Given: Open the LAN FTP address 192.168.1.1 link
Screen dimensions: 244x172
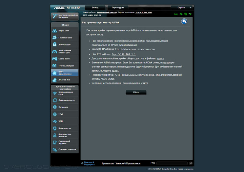Looking at the screenshot, I should coord(124,54).
